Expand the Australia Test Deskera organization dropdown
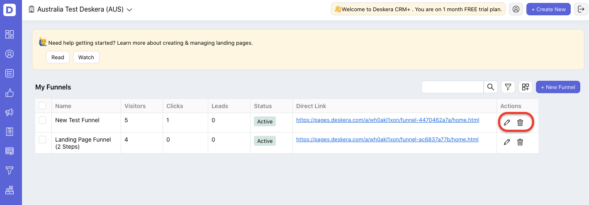The image size is (589, 205). [129, 10]
